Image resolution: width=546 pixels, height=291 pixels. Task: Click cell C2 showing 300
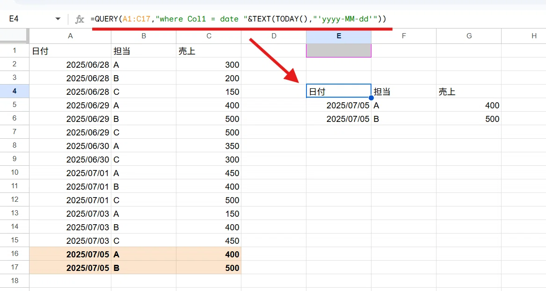tap(209, 64)
